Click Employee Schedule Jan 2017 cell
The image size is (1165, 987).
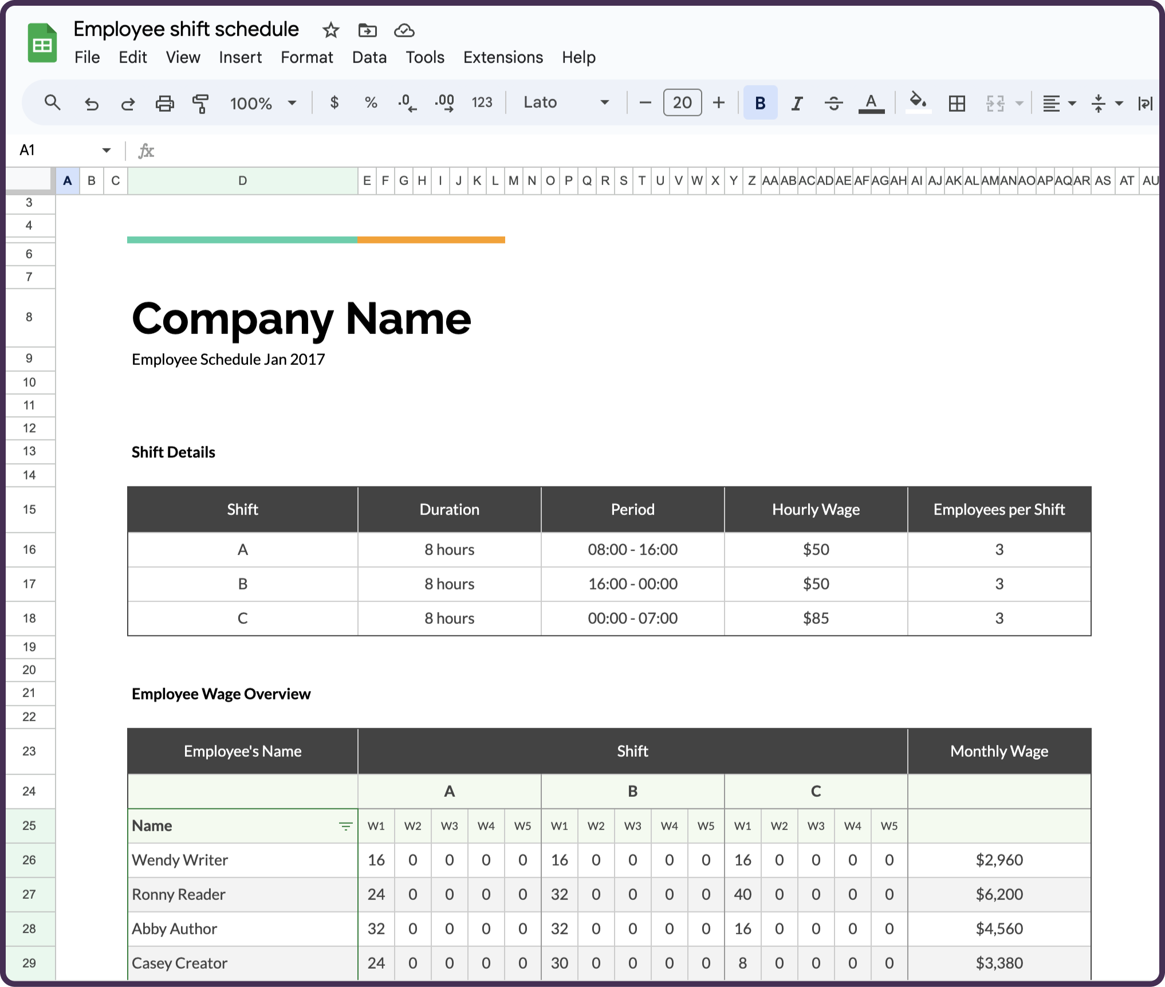(x=228, y=359)
